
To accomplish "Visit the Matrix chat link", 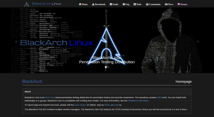I will (x=107, y=105).
